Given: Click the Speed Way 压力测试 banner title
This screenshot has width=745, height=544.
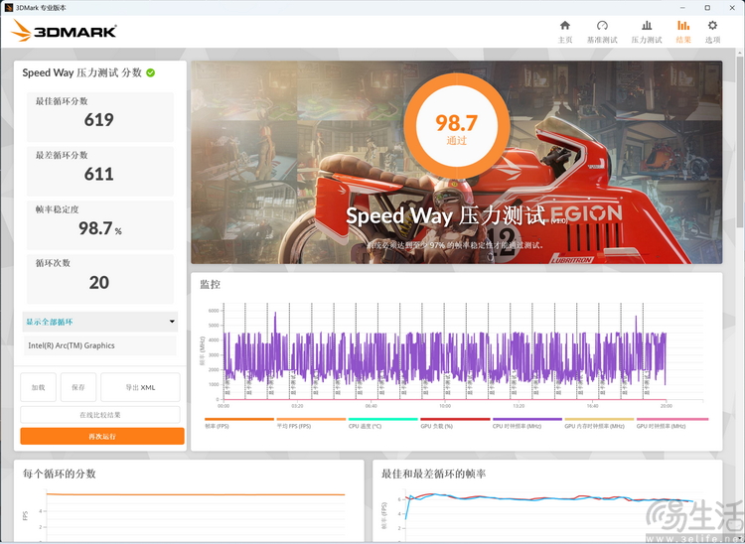Looking at the screenshot, I should pyautogui.click(x=446, y=216).
